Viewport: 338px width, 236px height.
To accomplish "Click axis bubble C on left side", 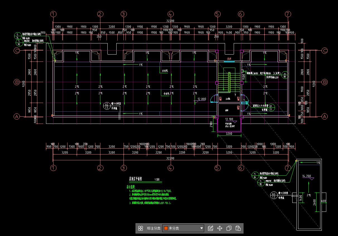I will point(17,51).
